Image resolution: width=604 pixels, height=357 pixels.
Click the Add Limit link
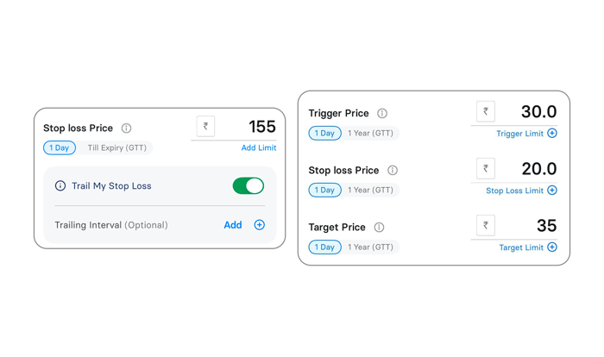click(x=259, y=148)
